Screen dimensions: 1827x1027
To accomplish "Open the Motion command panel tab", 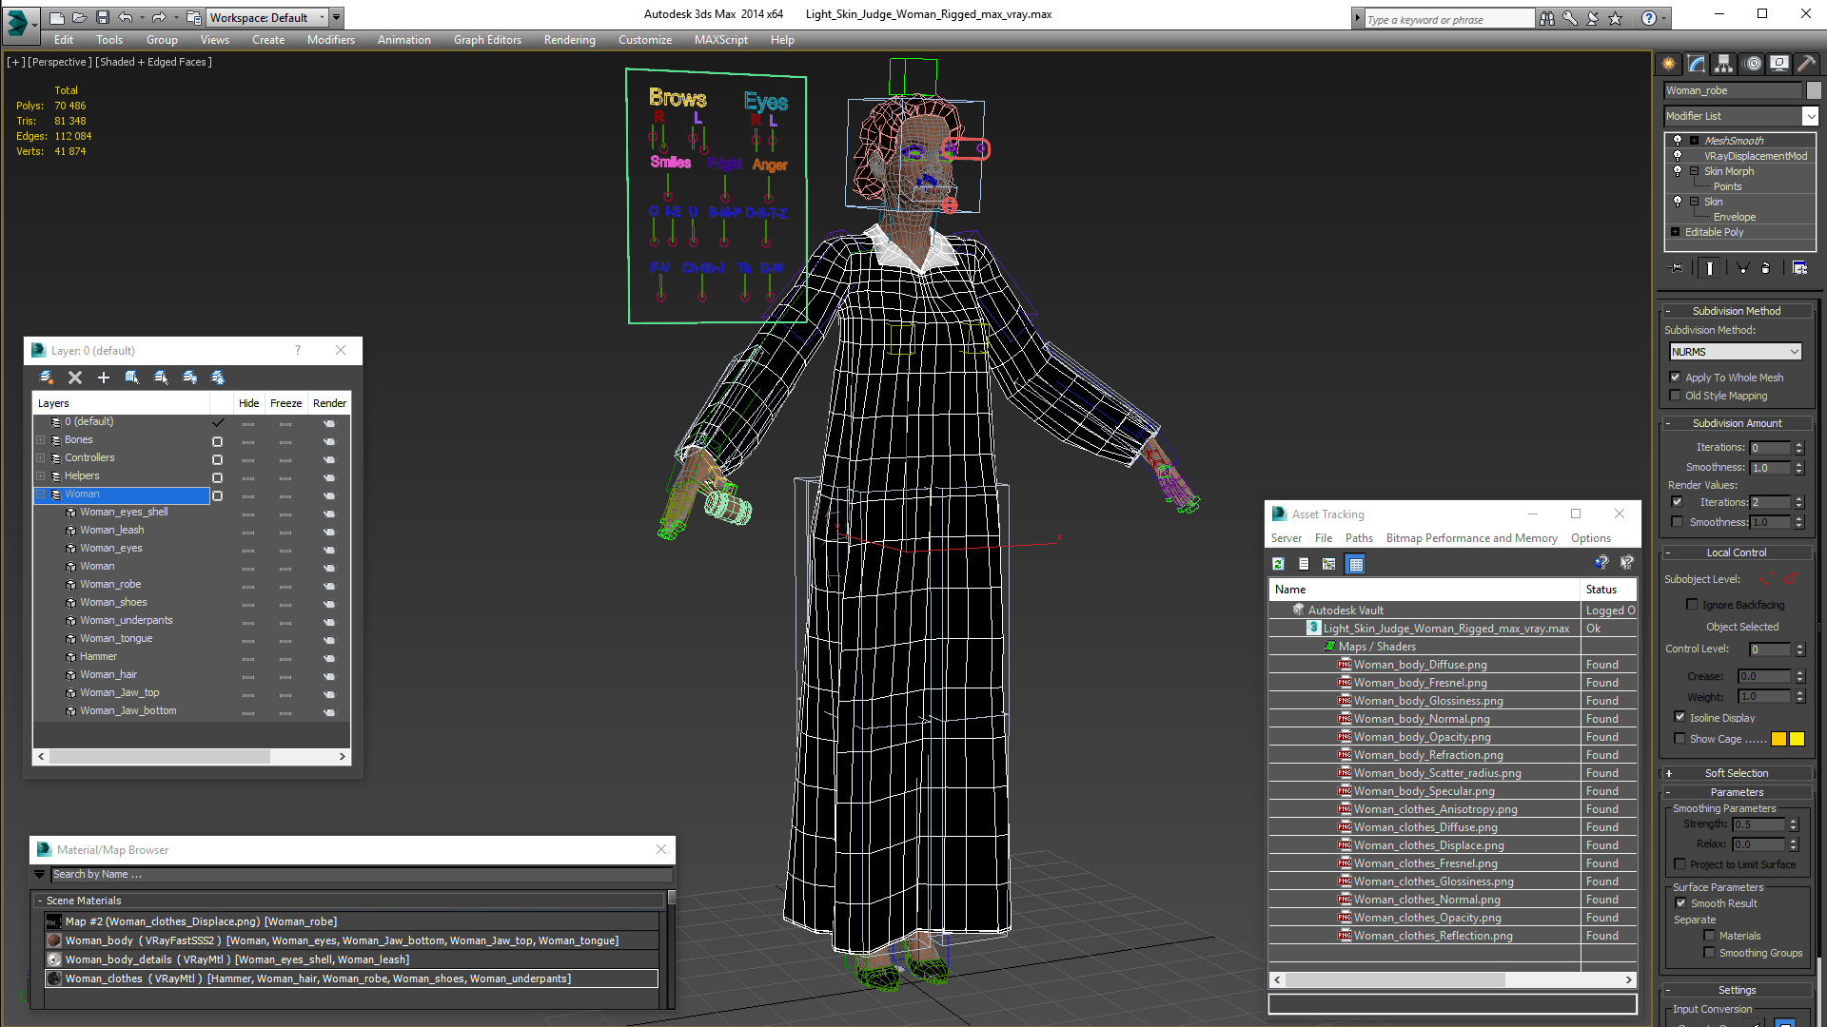I will pyautogui.click(x=1753, y=64).
